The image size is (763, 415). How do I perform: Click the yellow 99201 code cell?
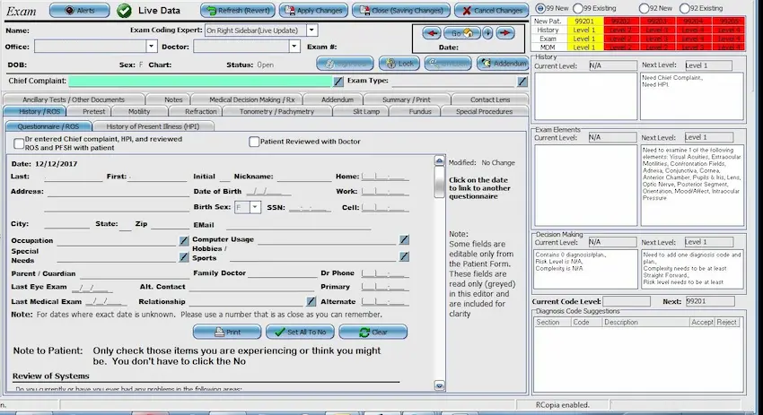(x=584, y=22)
